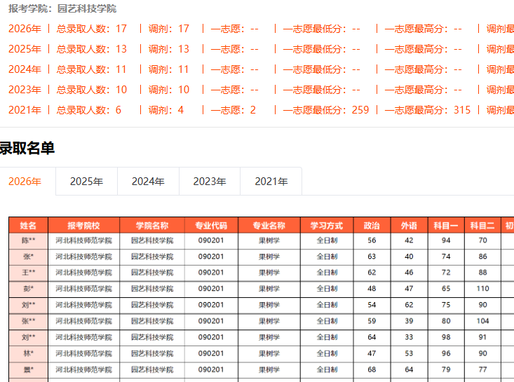Open the 2025年 admission list tab
This screenshot has width=514, height=382.
tap(86, 182)
